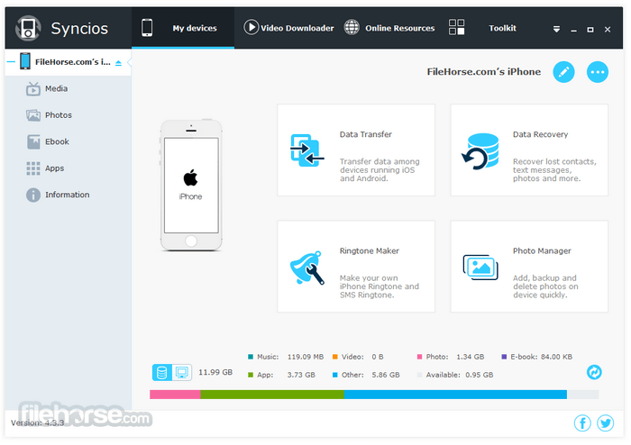Click the Video legend value 0 B
631x445 pixels.
coord(378,357)
